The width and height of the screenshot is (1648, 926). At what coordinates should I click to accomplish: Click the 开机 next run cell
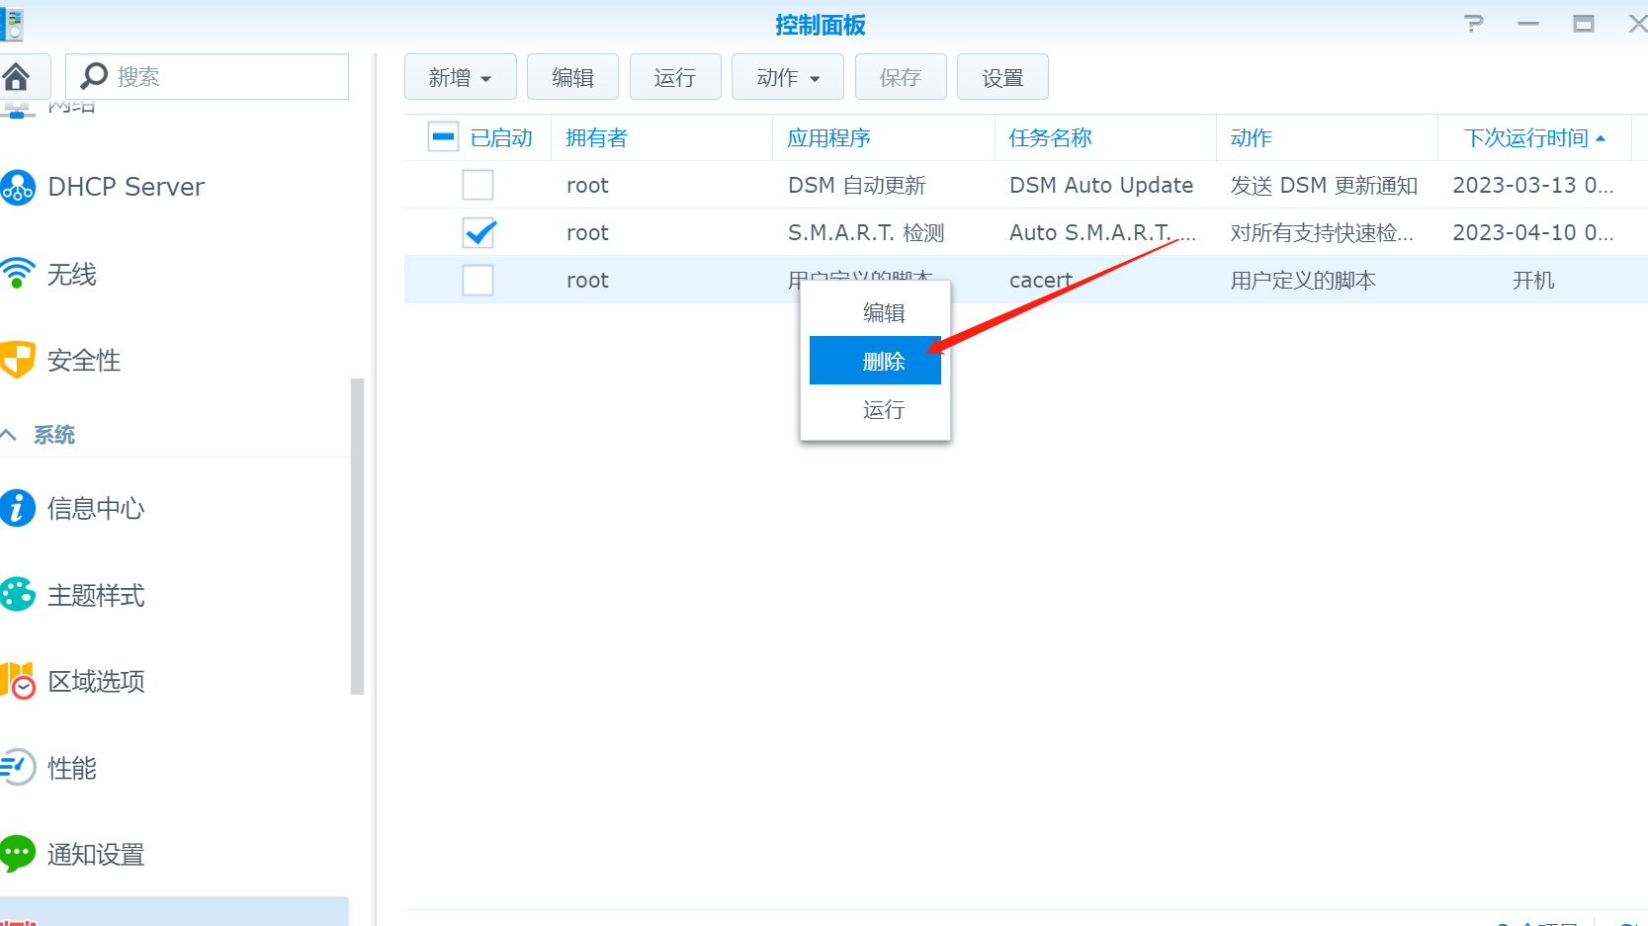(1533, 280)
